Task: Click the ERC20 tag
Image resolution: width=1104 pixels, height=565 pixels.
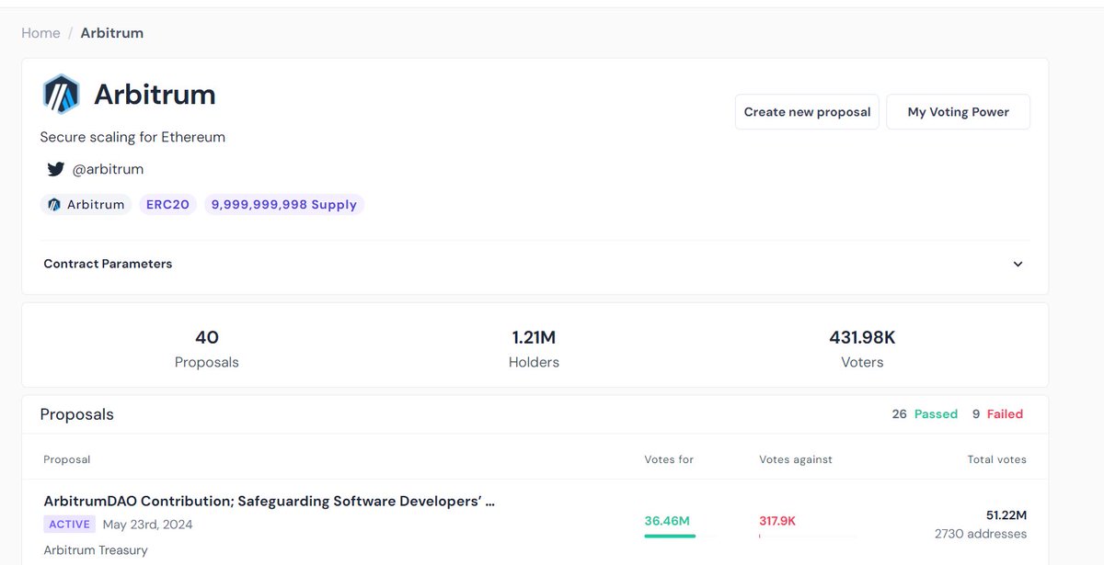Action: click(167, 204)
